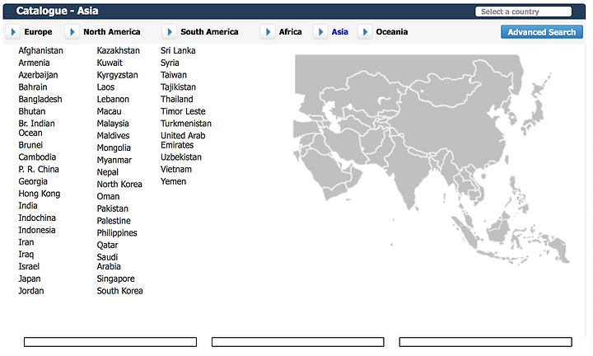This screenshot has height=356, width=593.
Task: Open the Nepal link
Action: (107, 172)
